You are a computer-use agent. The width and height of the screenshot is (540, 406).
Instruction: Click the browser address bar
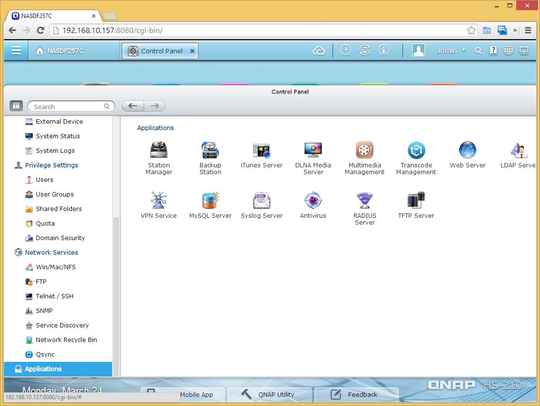(x=264, y=30)
